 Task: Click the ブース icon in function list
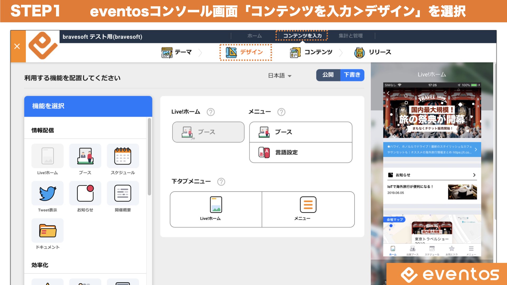(x=85, y=156)
